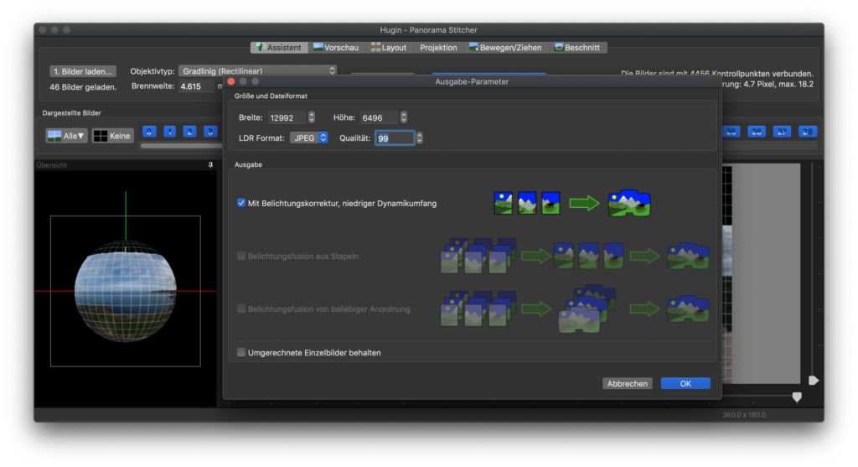Click the Alle images button
Screen dimensions: 858x467
point(66,136)
